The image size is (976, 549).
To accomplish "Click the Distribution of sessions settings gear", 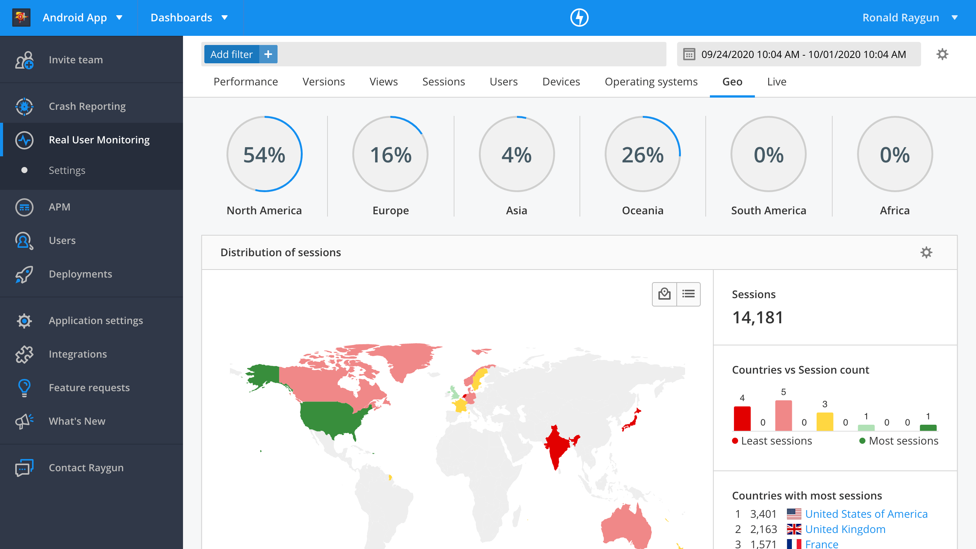I will (926, 252).
